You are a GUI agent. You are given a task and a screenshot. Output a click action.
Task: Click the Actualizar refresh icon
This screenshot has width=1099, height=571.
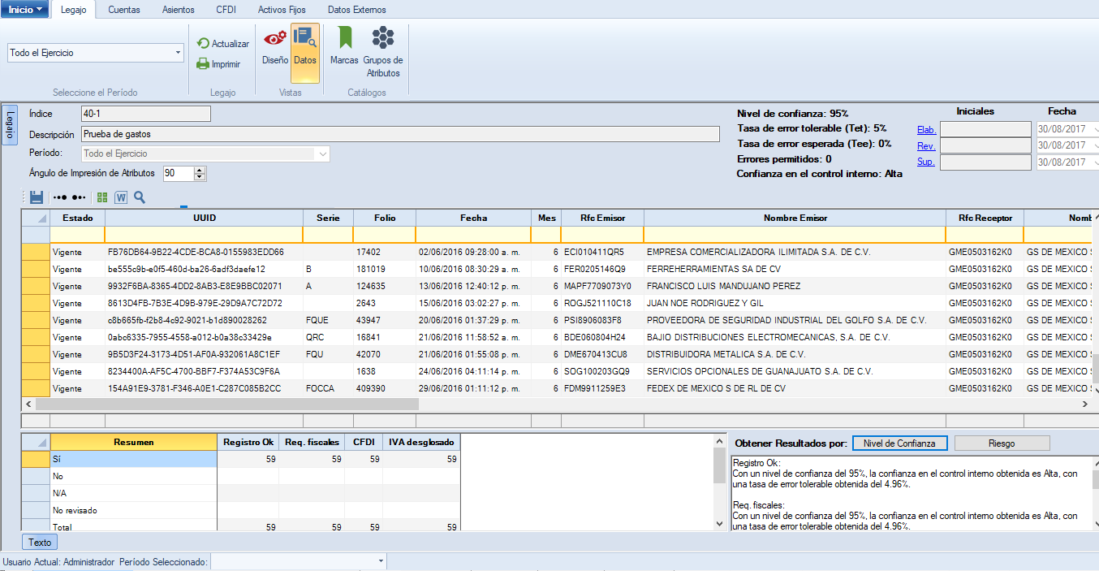pyautogui.click(x=203, y=44)
